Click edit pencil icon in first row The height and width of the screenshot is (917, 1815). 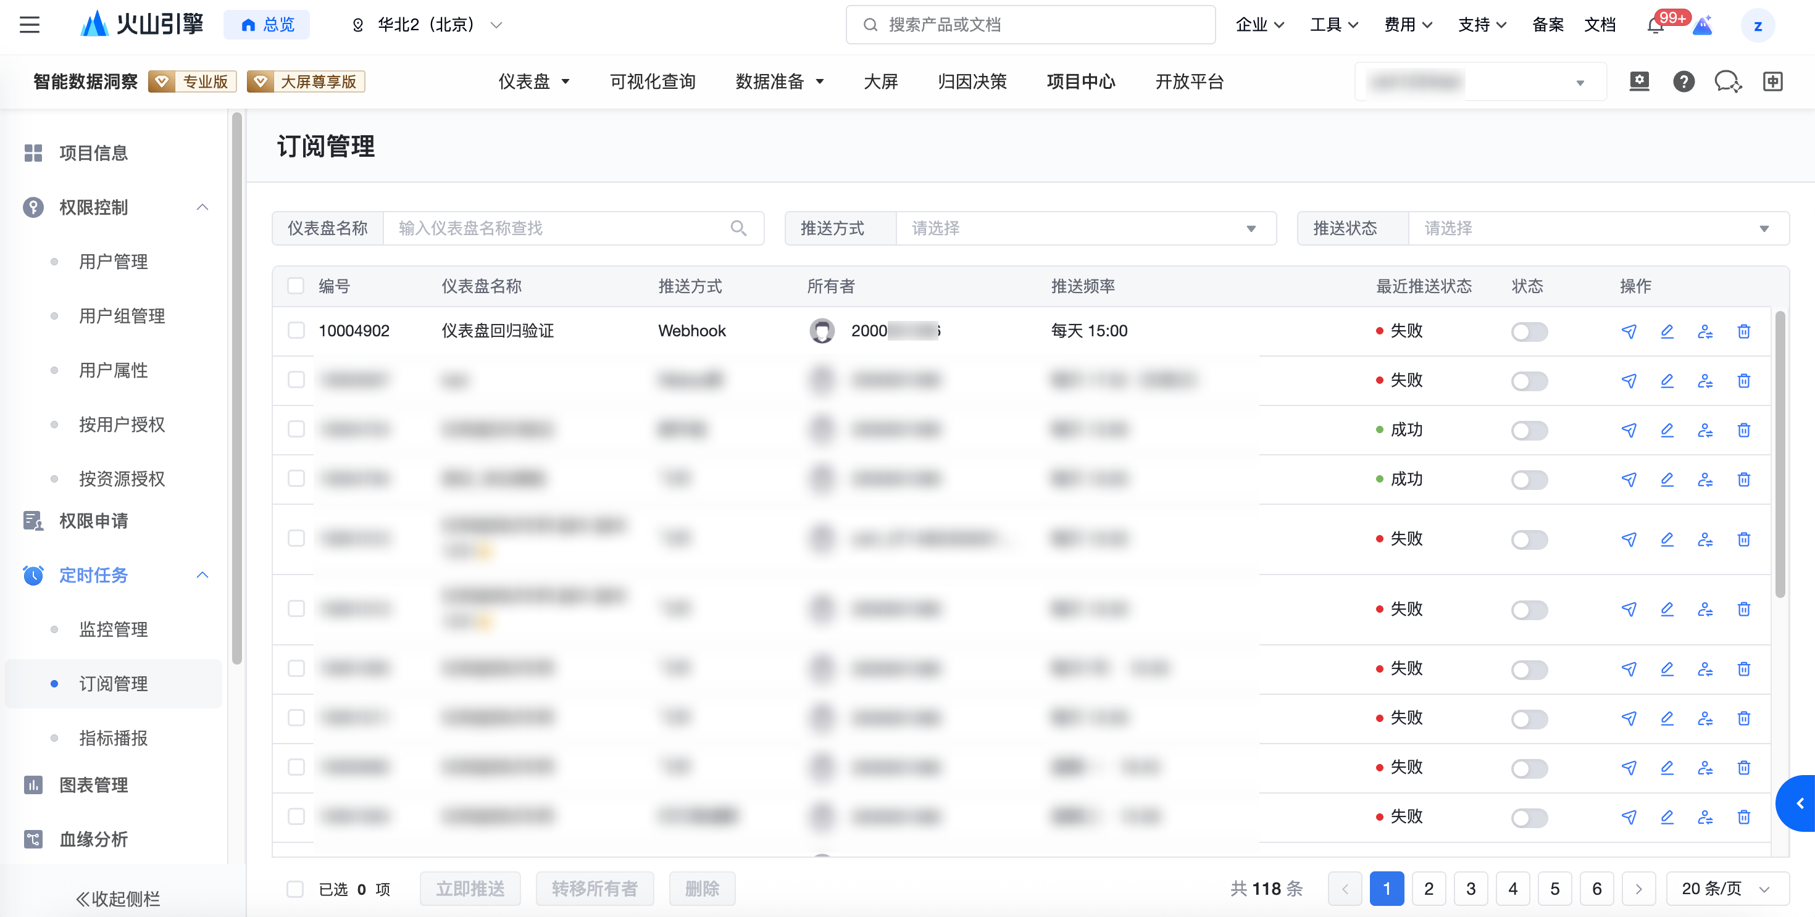tap(1666, 331)
